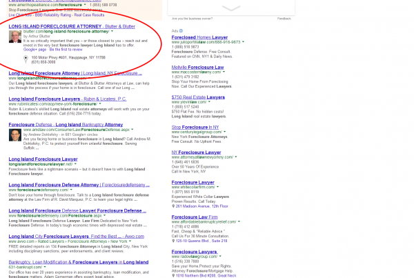The height and width of the screenshot is (278, 414).
Task: Open dropdown arrow beside avvo.com breadcrumb URL
Action: [130, 241]
